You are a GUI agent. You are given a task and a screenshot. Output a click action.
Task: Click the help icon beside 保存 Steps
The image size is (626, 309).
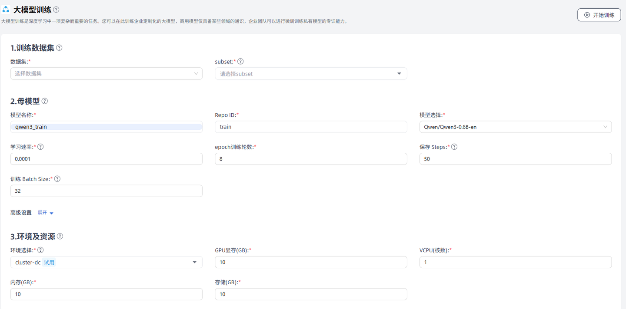(454, 147)
